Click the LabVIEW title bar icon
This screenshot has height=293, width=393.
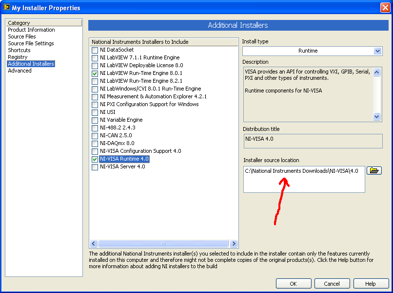point(6,7)
